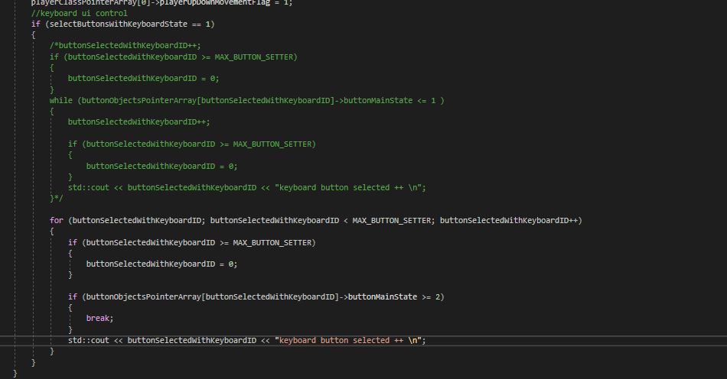Click "buttonMainState >= 2" condition
Viewport: 727px width, 379px height.
tap(394, 296)
